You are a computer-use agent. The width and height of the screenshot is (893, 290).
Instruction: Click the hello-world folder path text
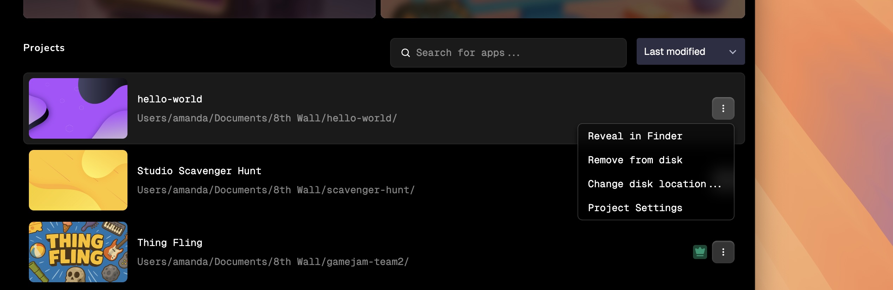click(x=267, y=118)
